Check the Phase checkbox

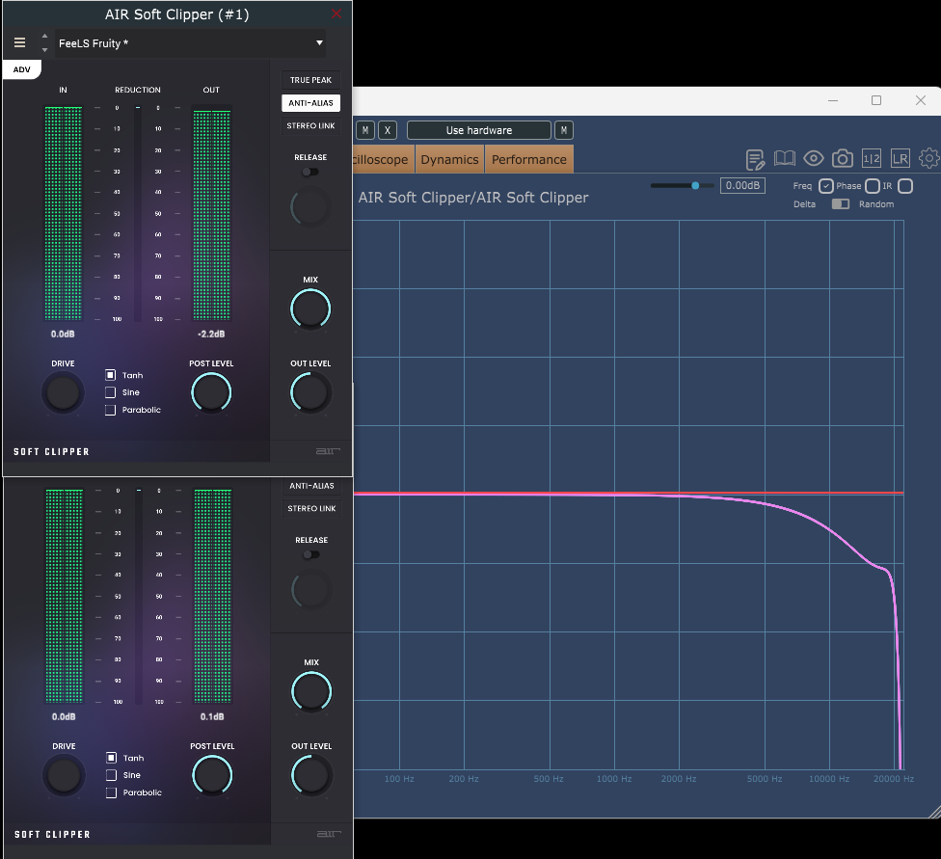(873, 186)
